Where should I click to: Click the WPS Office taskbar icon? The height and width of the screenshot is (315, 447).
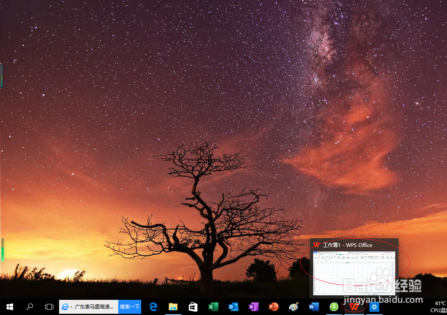pos(354,307)
